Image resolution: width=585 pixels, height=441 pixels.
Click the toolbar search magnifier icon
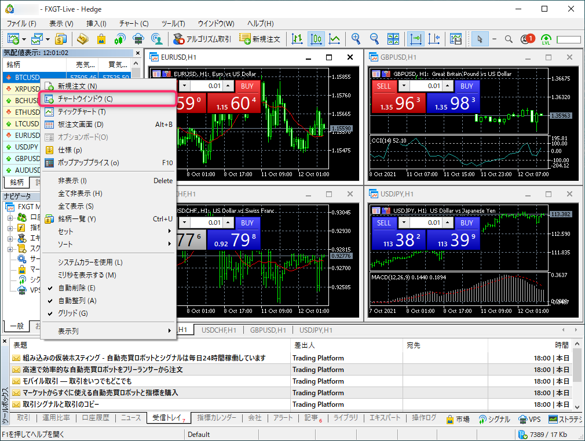pyautogui.click(x=509, y=39)
